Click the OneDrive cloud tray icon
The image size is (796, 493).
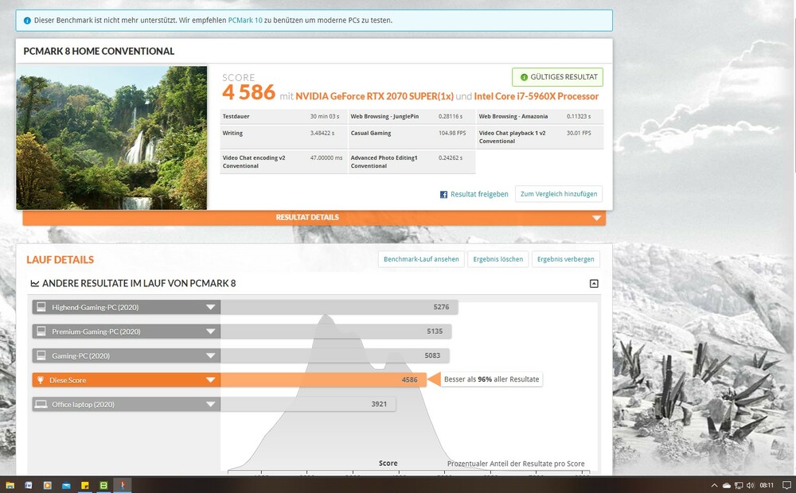pyautogui.click(x=727, y=485)
